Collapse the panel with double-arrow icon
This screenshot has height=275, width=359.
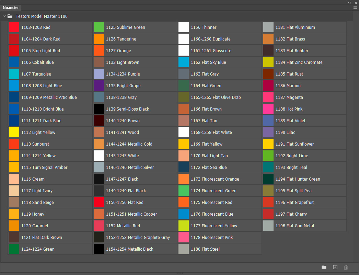[x=350, y=2]
